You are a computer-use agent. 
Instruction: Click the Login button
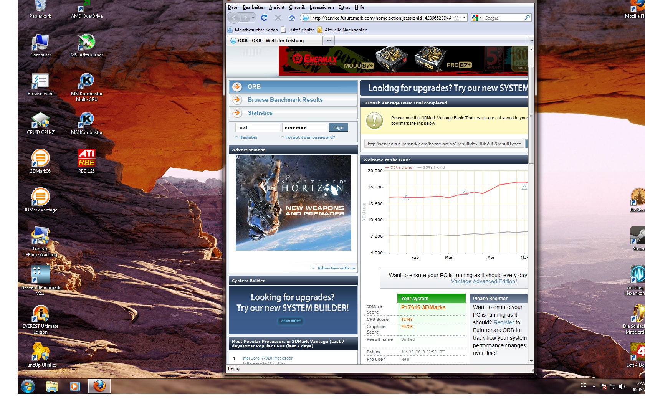pos(339,127)
